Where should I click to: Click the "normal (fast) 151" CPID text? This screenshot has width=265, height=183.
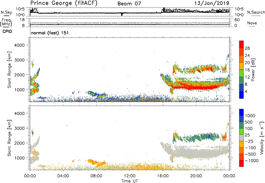50,33
